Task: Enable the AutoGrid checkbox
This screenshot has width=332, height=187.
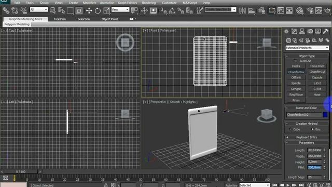Action: coord(295,61)
